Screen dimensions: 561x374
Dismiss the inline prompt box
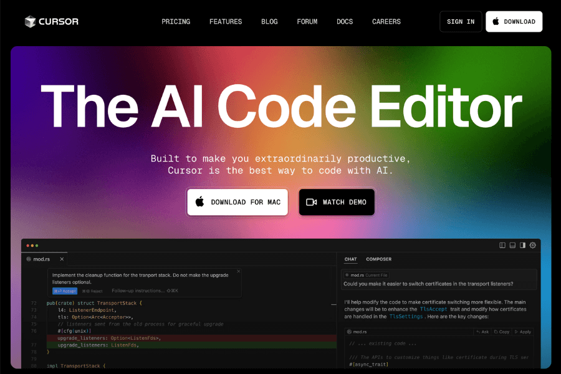[239, 271]
